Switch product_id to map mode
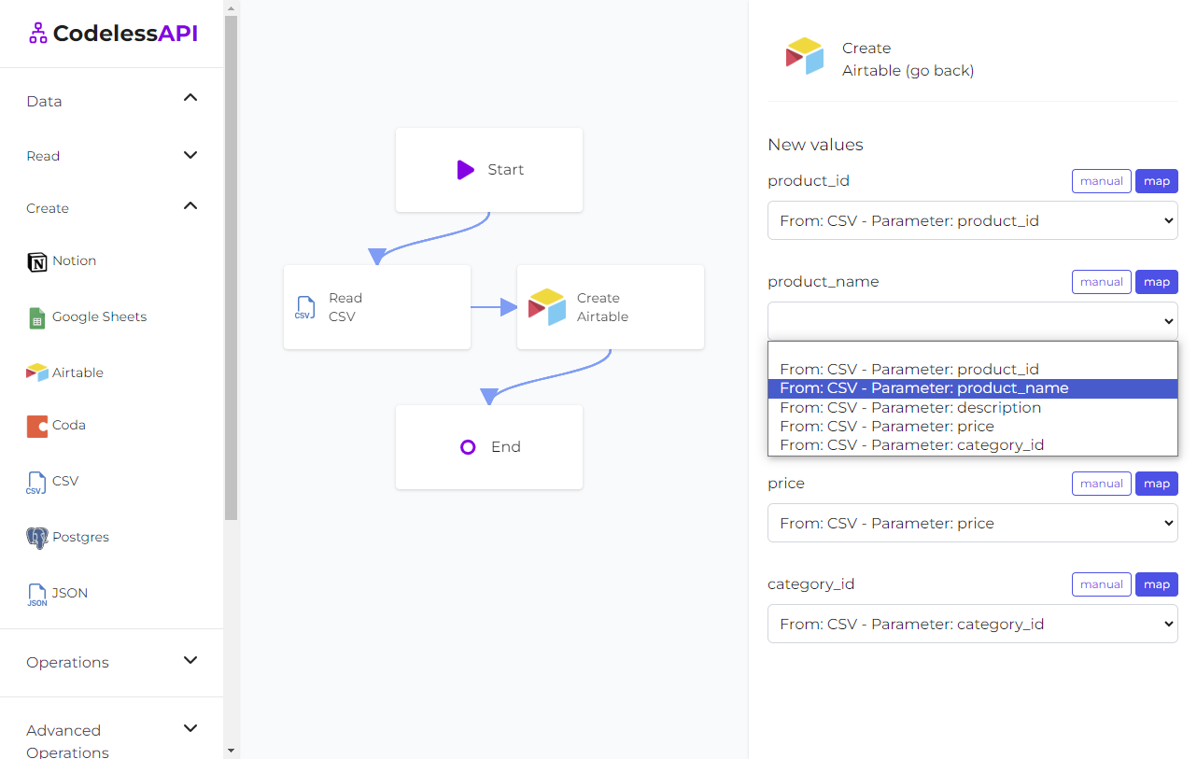This screenshot has width=1197, height=759. coord(1157,181)
